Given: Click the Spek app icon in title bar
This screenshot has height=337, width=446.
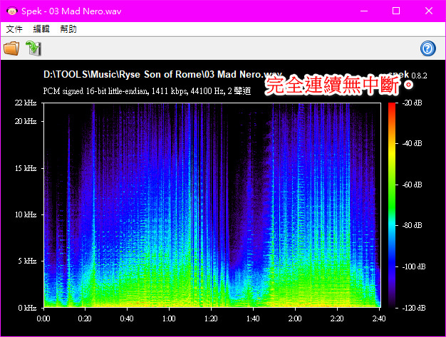Looking at the screenshot, I should click(x=11, y=11).
